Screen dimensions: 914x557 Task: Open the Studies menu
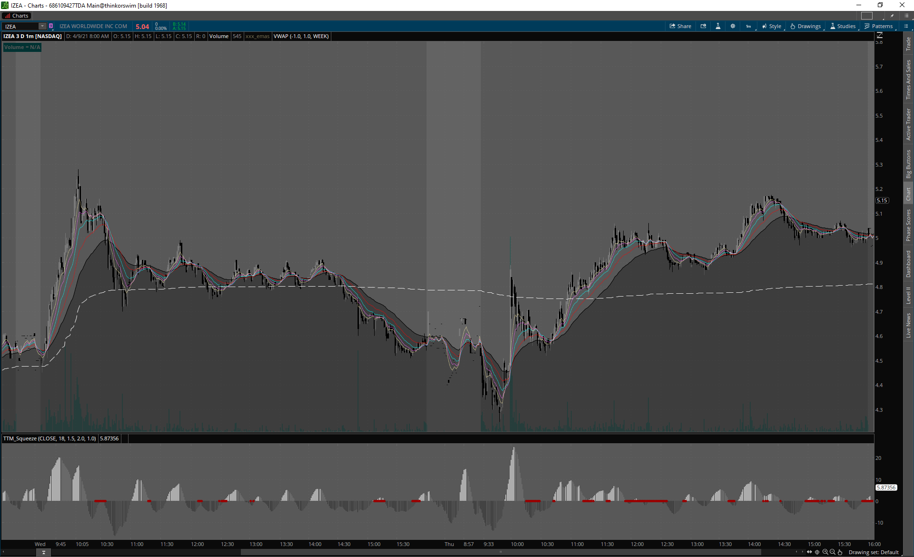pyautogui.click(x=843, y=26)
